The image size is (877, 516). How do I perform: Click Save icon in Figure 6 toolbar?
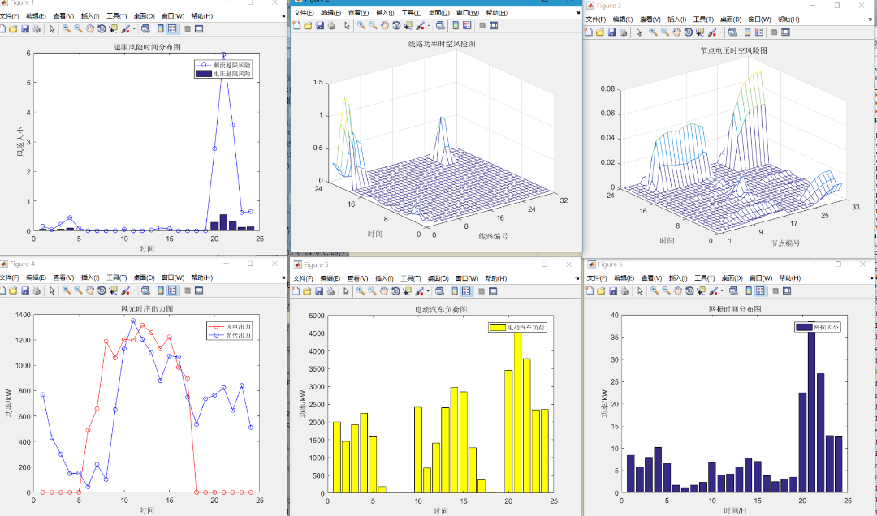click(x=613, y=290)
